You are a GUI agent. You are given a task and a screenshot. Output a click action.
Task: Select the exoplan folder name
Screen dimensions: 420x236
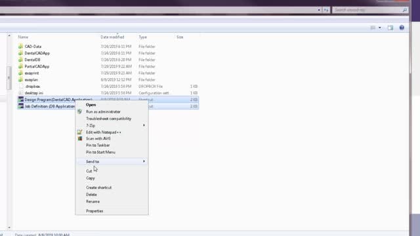pyautogui.click(x=31, y=80)
